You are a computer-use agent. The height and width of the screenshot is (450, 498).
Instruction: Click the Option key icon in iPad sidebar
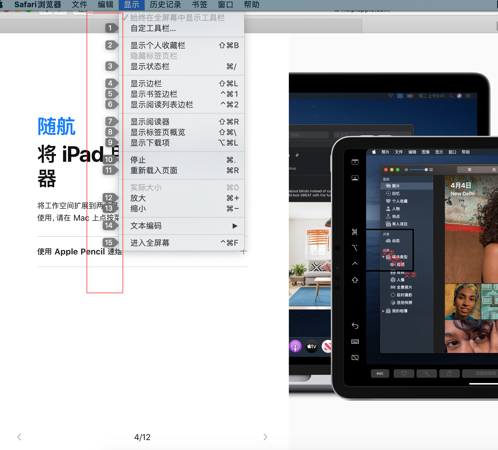pos(355,248)
